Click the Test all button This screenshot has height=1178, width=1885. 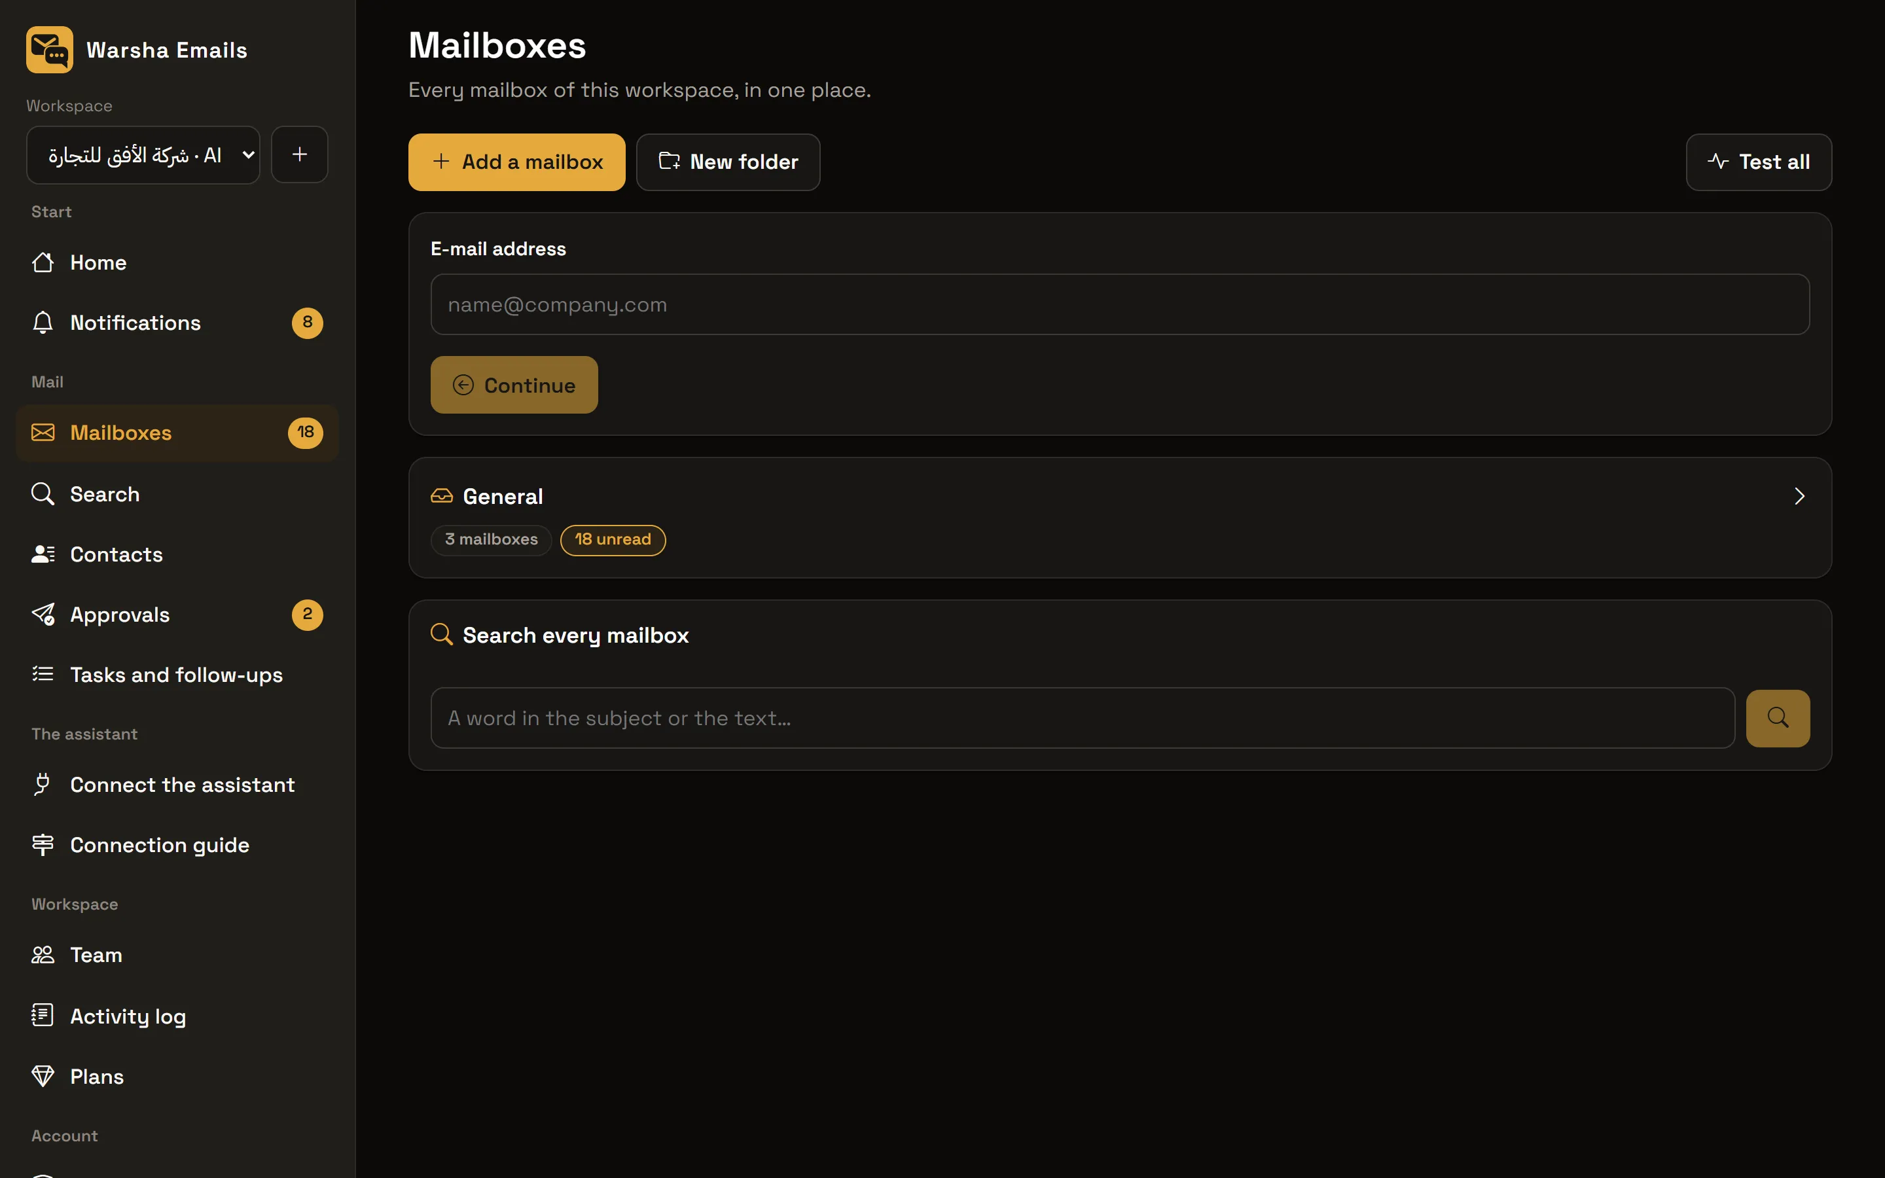coord(1758,162)
